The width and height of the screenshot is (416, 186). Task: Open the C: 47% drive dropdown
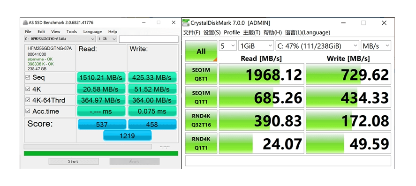318,46
